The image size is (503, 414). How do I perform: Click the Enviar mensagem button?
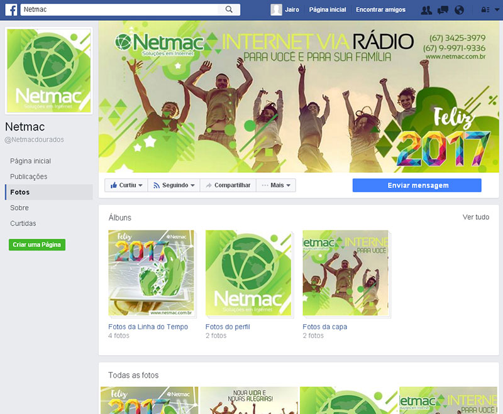(x=417, y=185)
